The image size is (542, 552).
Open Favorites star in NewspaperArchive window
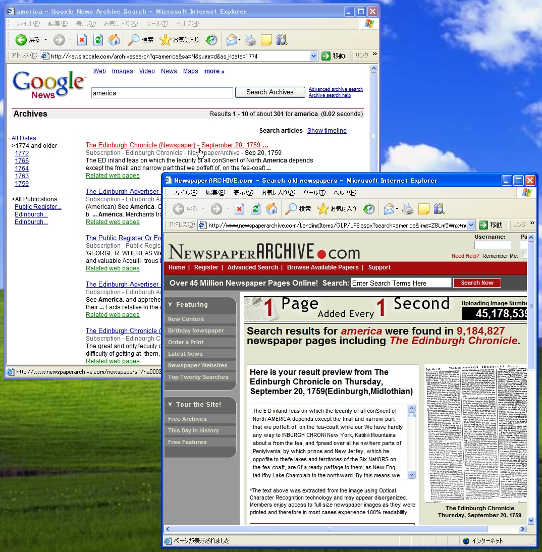pyautogui.click(x=322, y=209)
